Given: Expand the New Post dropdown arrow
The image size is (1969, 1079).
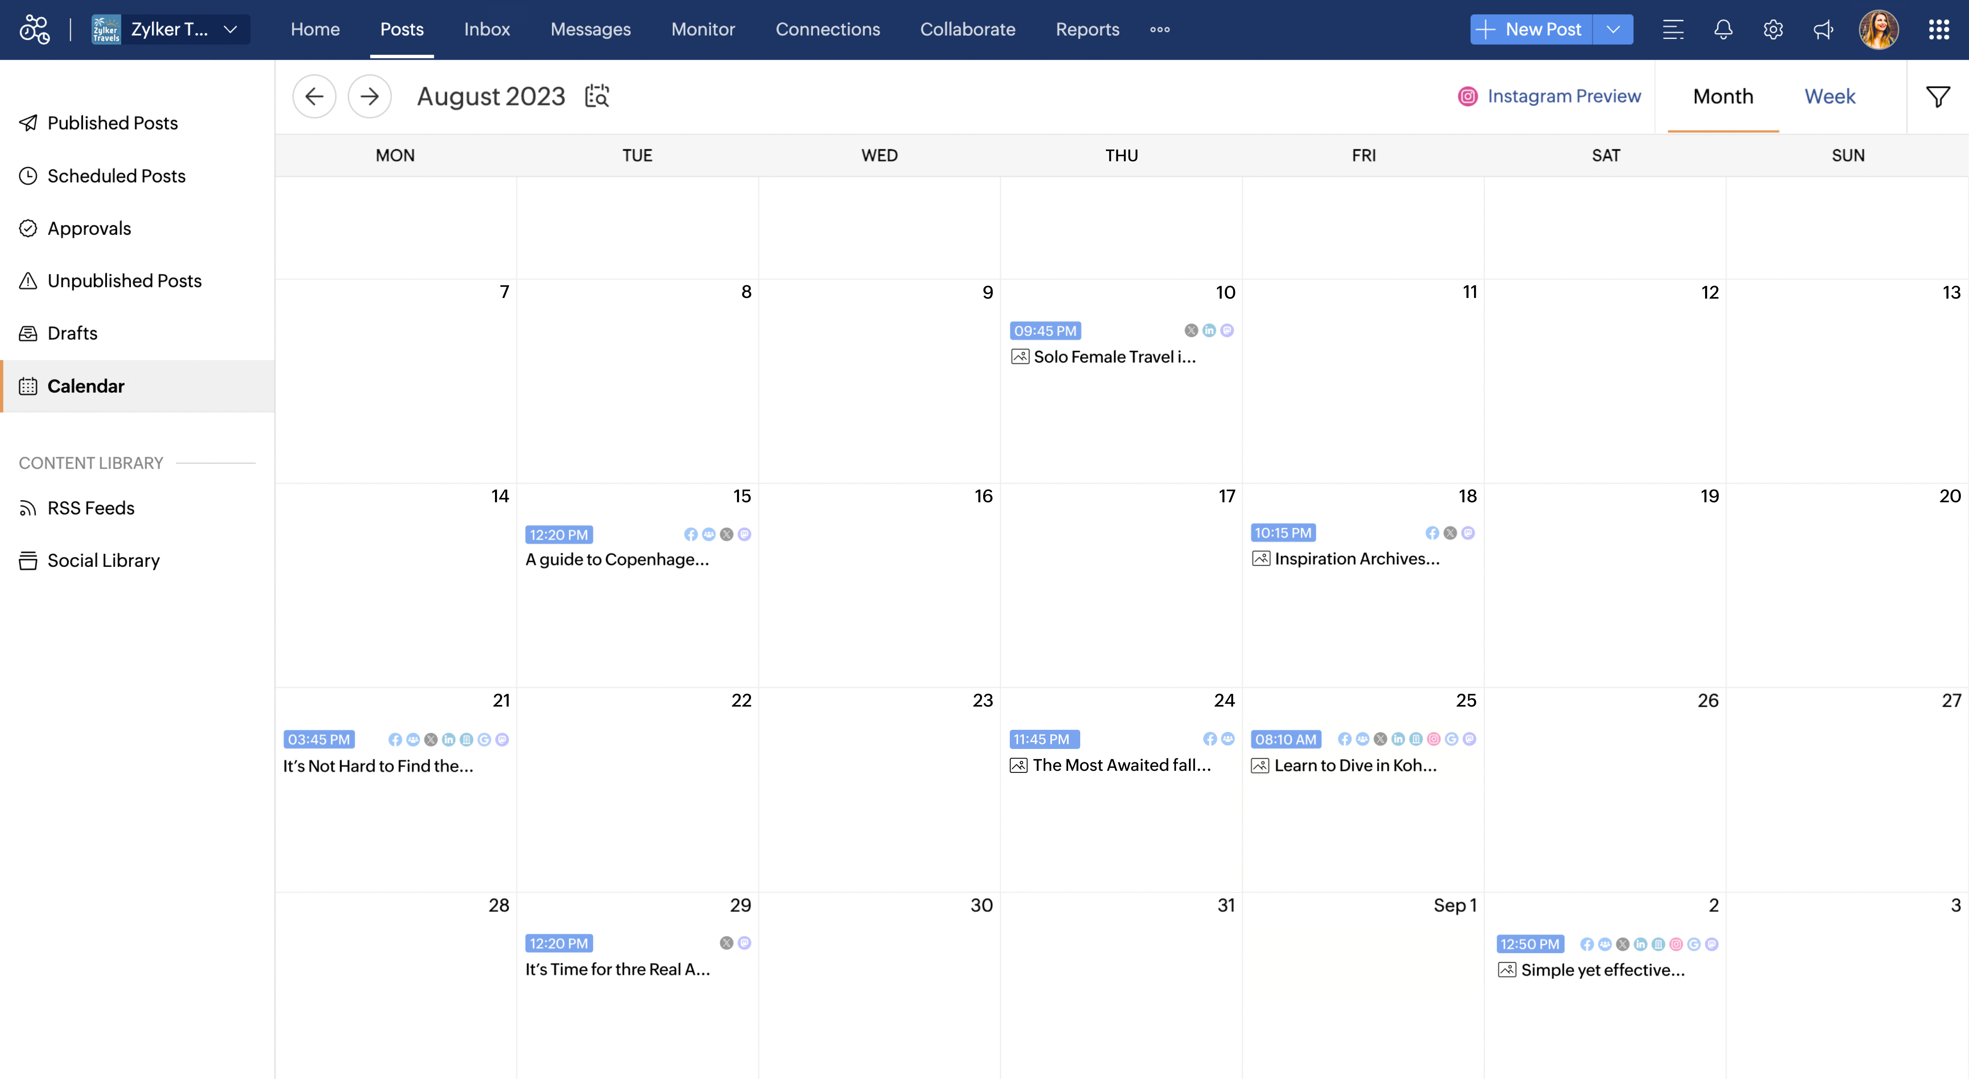Looking at the screenshot, I should [x=1613, y=29].
